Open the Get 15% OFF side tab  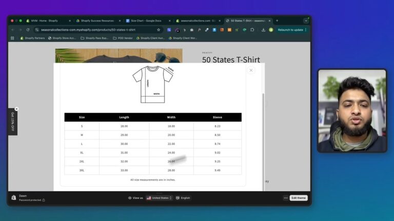tap(12, 122)
